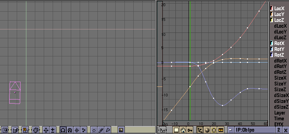Select the yellow-cornered square IPO type icon
This screenshot has height=134, width=289.
[214, 130]
